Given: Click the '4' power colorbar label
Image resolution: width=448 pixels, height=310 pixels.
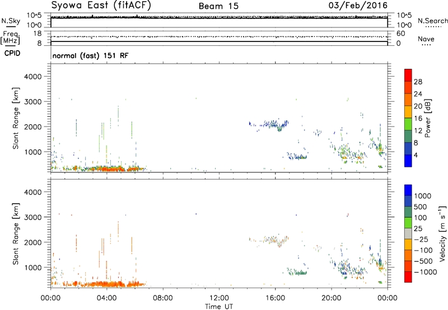Looking at the screenshot, I should pyautogui.click(x=416, y=156).
